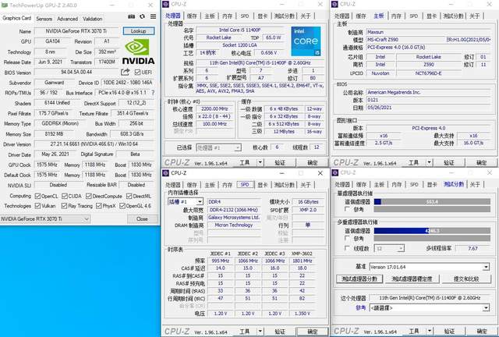Check multi-thread reference box in benchmark window
This screenshot has height=337, width=499.
[x=348, y=238]
